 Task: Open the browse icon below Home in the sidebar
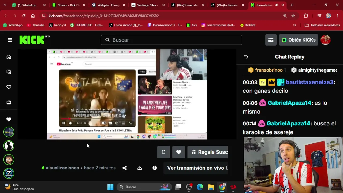click(x=9, y=72)
